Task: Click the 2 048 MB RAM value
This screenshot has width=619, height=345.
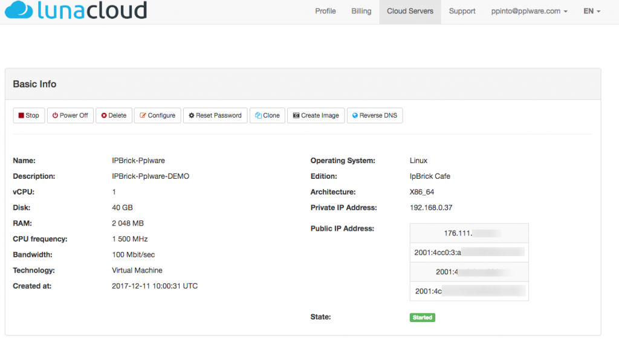Action: coord(128,224)
